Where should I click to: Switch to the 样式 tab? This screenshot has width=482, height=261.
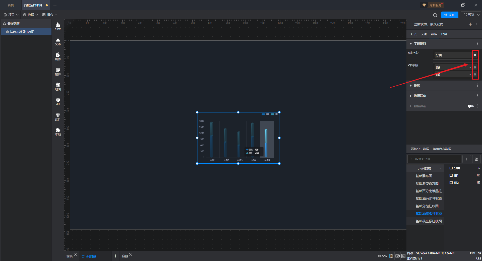click(x=414, y=34)
